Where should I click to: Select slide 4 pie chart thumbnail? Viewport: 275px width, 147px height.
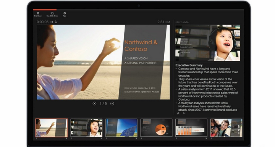pos(157,128)
